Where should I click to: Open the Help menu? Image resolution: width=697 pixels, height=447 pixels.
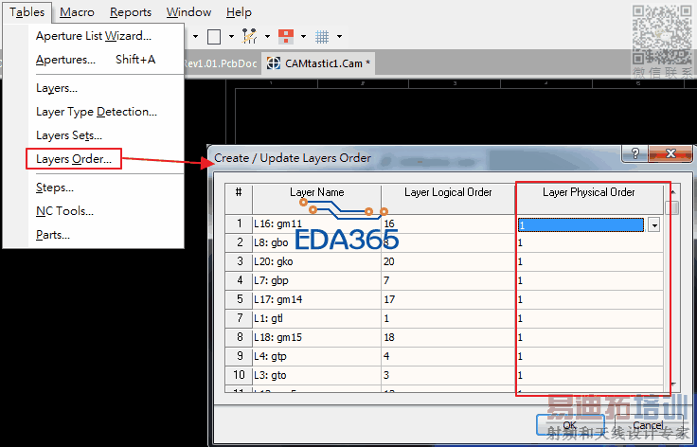point(239,12)
